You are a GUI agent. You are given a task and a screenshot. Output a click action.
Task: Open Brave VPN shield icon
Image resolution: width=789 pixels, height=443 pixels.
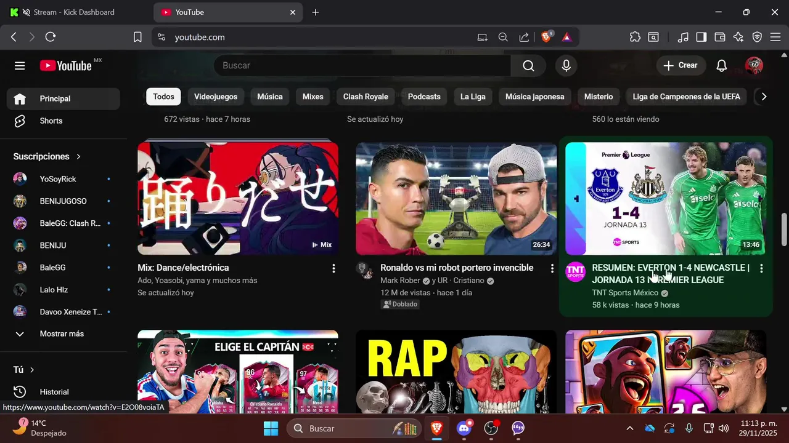(757, 37)
